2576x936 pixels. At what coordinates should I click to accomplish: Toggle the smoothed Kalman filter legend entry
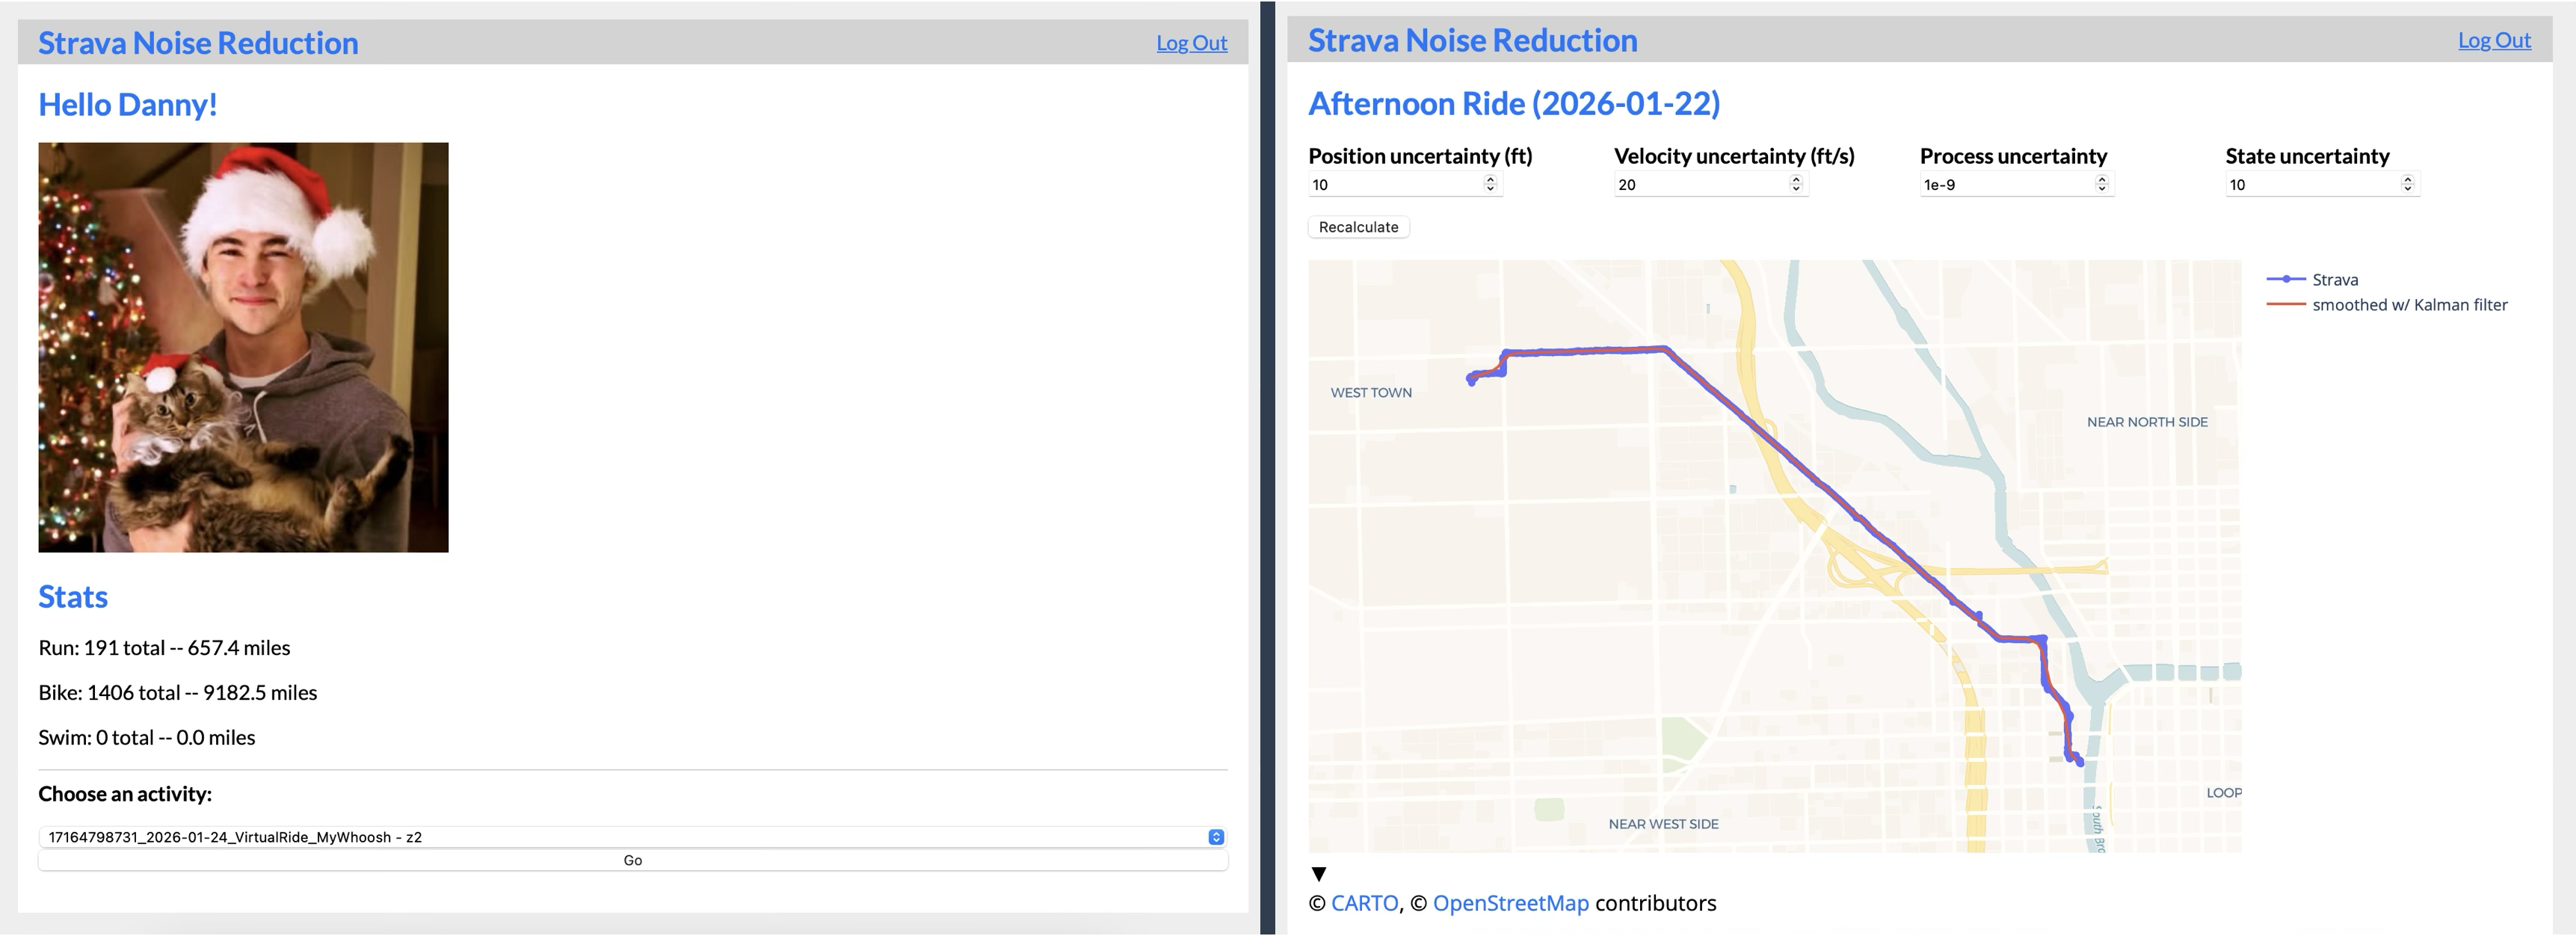(x=2408, y=305)
